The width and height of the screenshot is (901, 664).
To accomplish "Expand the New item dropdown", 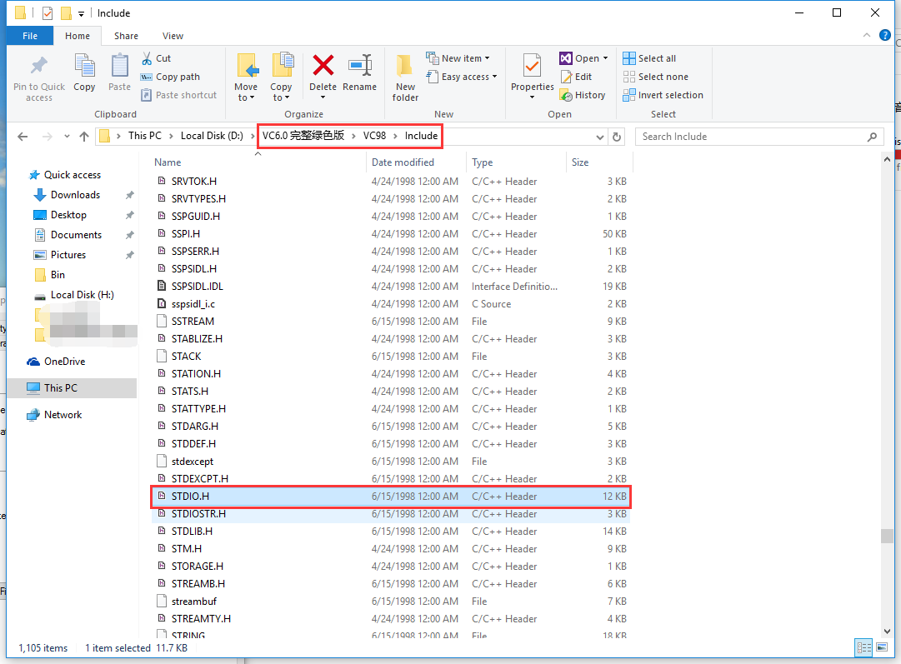I will [458, 58].
